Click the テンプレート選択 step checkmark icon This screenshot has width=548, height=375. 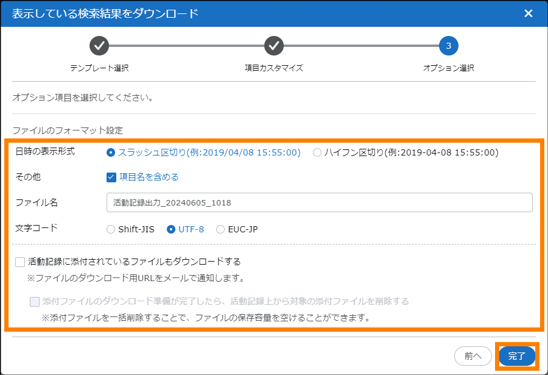click(99, 46)
